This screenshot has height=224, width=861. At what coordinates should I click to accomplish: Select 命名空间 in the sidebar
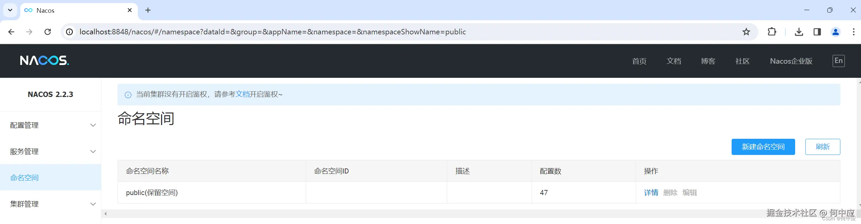click(x=51, y=178)
